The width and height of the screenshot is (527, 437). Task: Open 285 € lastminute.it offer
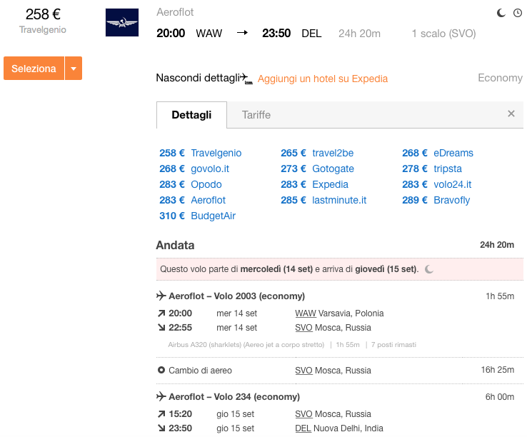coord(323,201)
